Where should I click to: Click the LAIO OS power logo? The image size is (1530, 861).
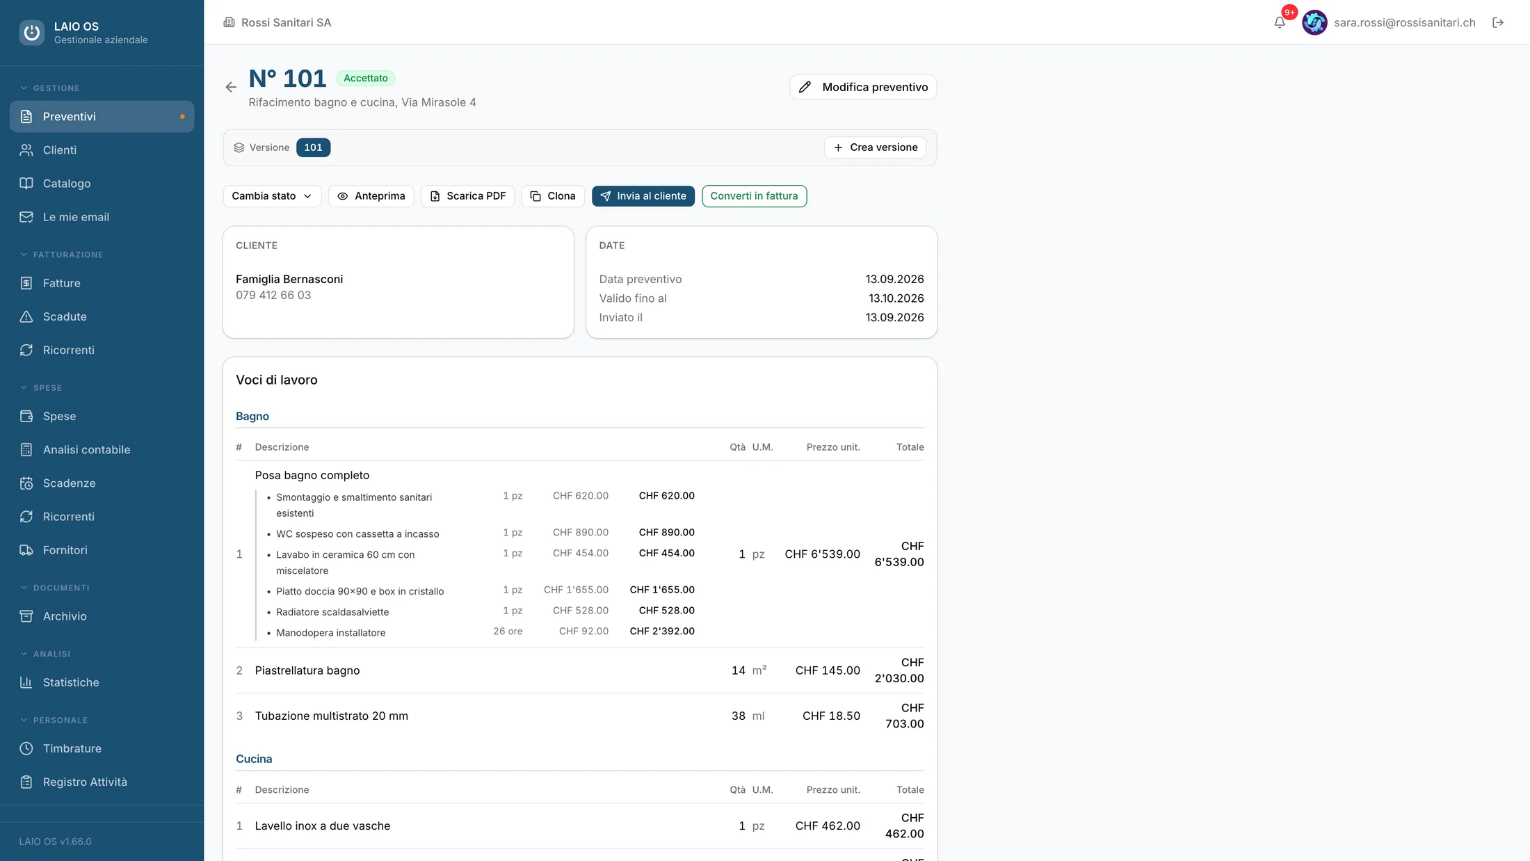31,32
